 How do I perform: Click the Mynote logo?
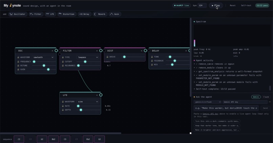(12, 5)
